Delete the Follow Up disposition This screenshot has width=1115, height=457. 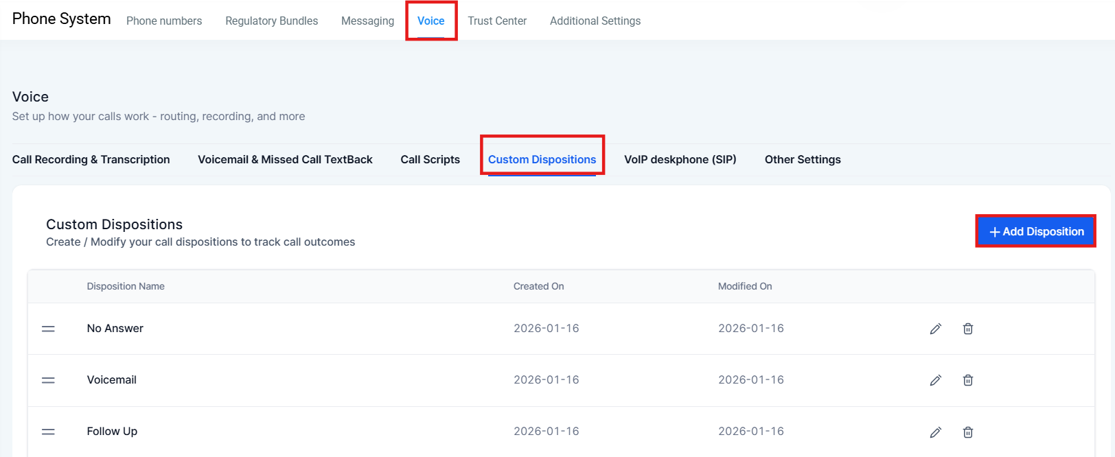[x=967, y=432]
